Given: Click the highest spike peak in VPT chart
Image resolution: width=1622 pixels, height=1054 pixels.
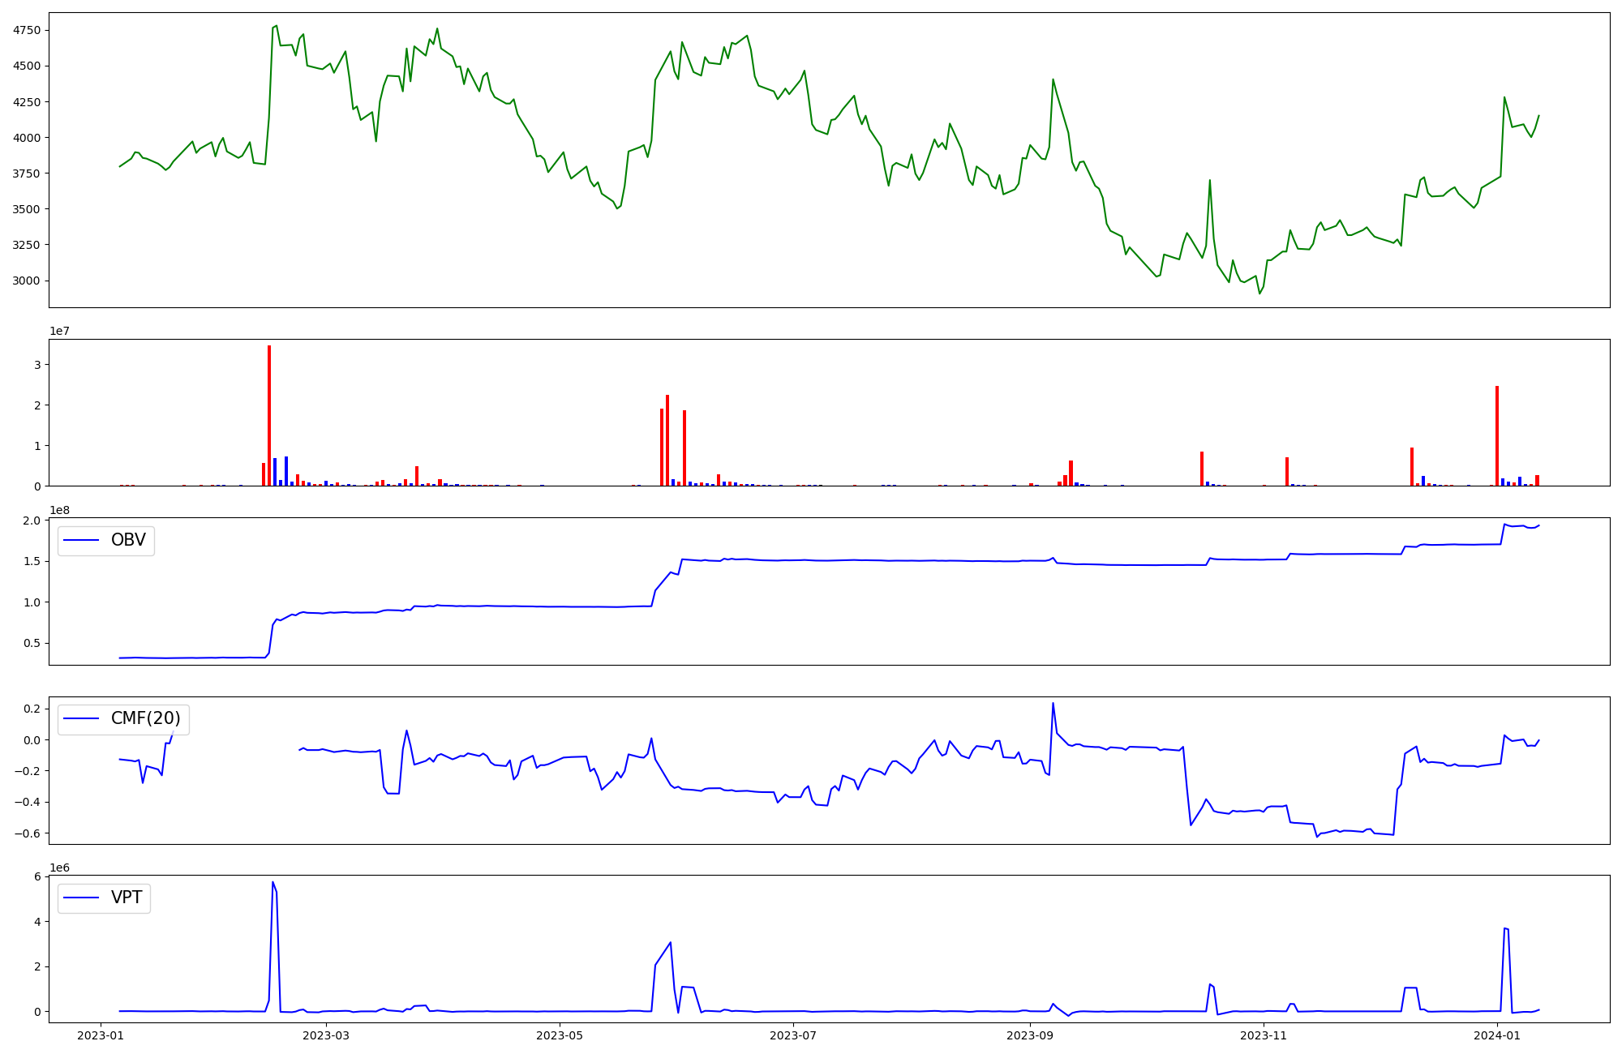Looking at the screenshot, I should [x=272, y=882].
